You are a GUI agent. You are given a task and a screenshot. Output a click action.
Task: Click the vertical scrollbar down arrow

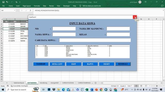164,80
